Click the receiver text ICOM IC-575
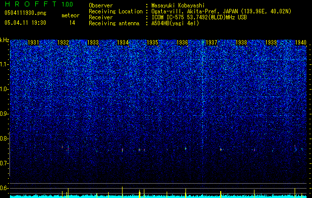312x198 pixels. (168, 17)
